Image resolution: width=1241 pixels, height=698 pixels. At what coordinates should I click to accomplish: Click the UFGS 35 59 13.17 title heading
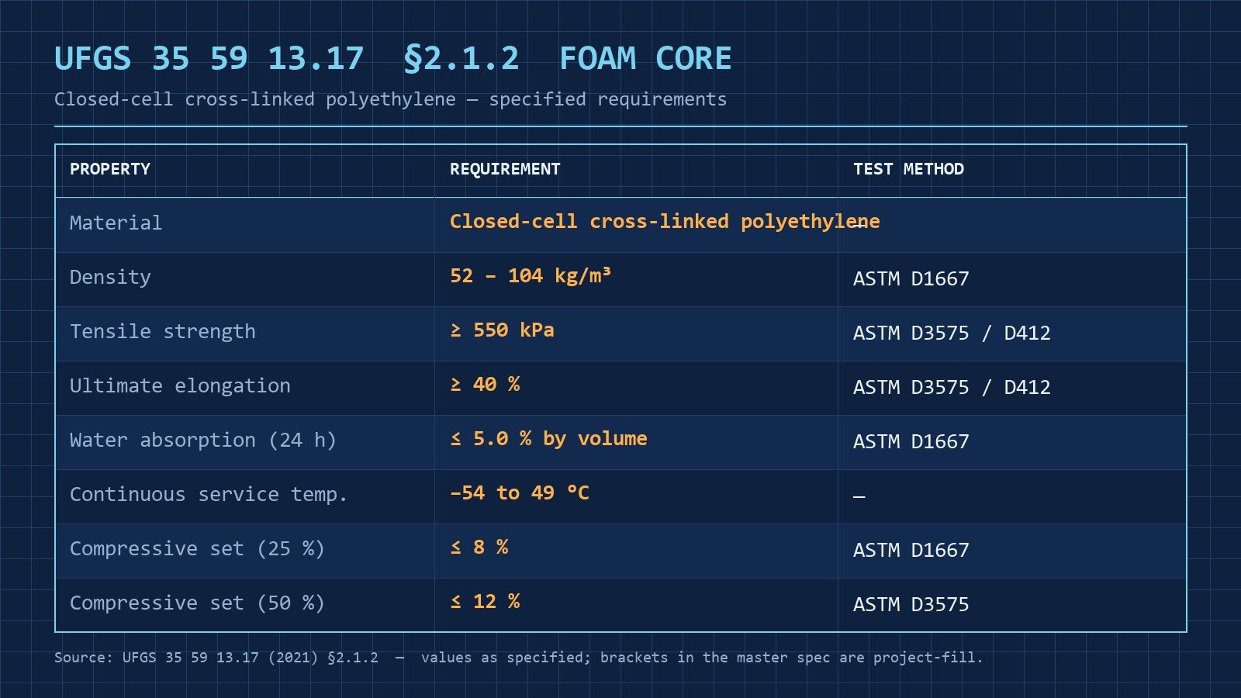point(392,59)
